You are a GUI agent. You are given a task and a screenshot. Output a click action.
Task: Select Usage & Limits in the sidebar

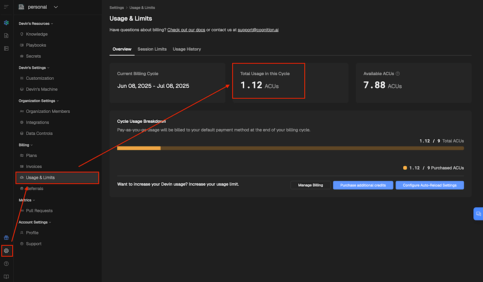click(57, 177)
